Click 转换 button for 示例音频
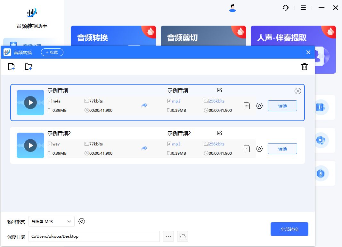Image resolution: width=342 pixels, height=247 pixels. coord(282,106)
